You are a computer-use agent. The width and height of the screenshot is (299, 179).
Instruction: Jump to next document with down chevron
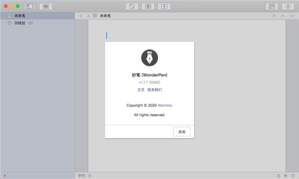[x=292, y=16]
